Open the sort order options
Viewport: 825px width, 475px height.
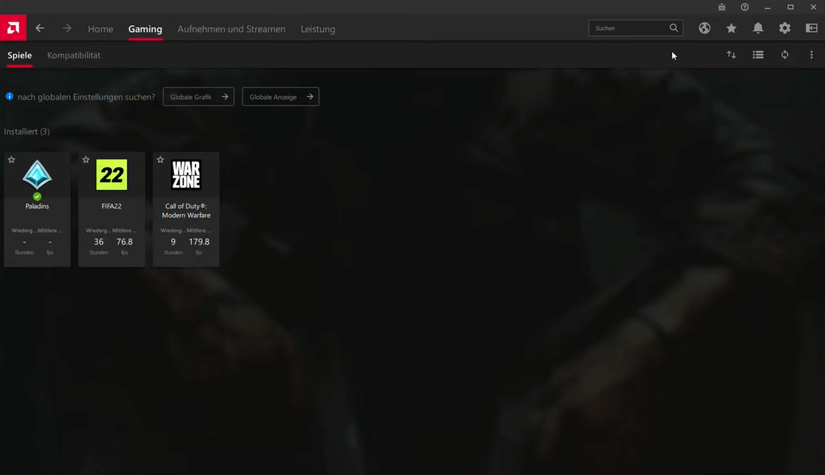tap(732, 55)
